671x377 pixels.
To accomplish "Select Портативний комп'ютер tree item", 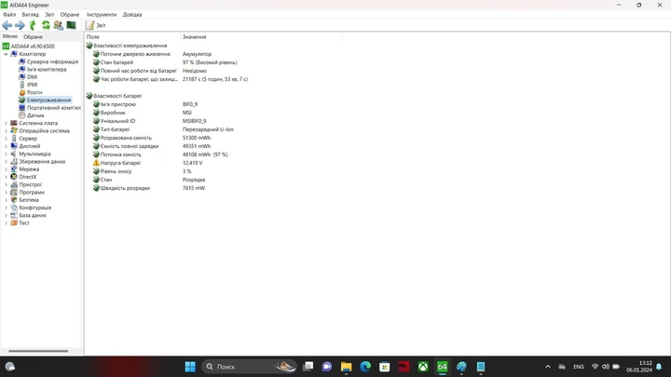I will 53,108.
